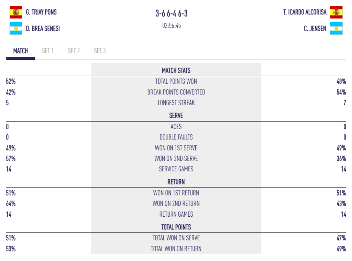Viewport: 352px width, 261px height.
Task: Click the MATCH STATS section header
Action: [176, 71]
